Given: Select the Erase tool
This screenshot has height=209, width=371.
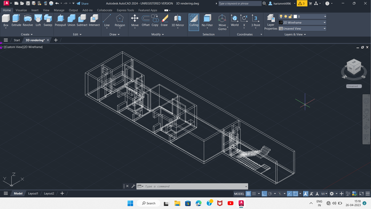Looking at the screenshot, I should click(x=164, y=20).
